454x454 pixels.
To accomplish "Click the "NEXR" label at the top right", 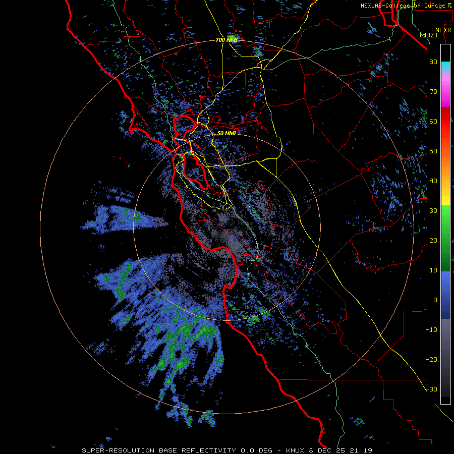I will click(443, 30).
